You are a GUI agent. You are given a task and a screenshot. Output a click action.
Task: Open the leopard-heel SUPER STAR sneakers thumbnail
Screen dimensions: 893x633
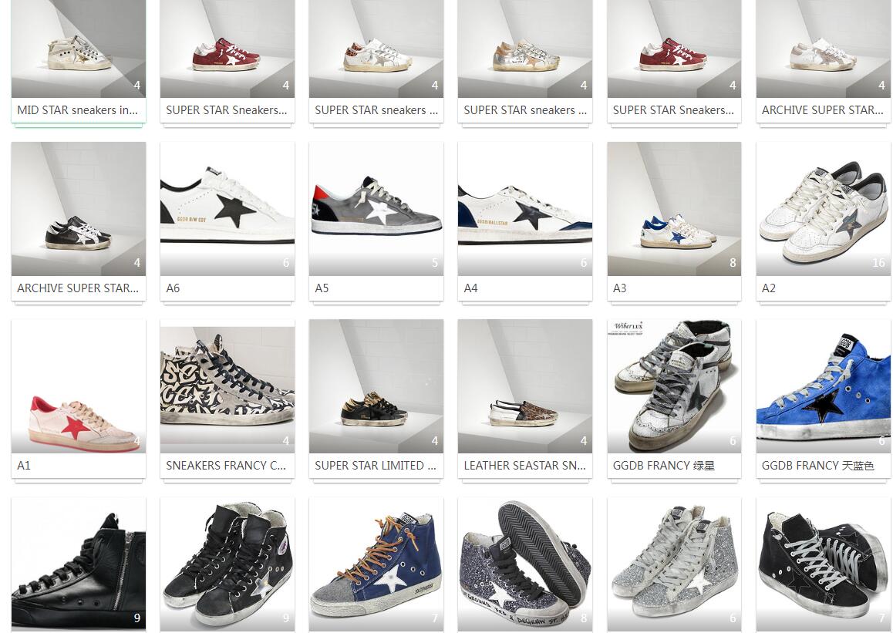pyautogui.click(x=376, y=49)
